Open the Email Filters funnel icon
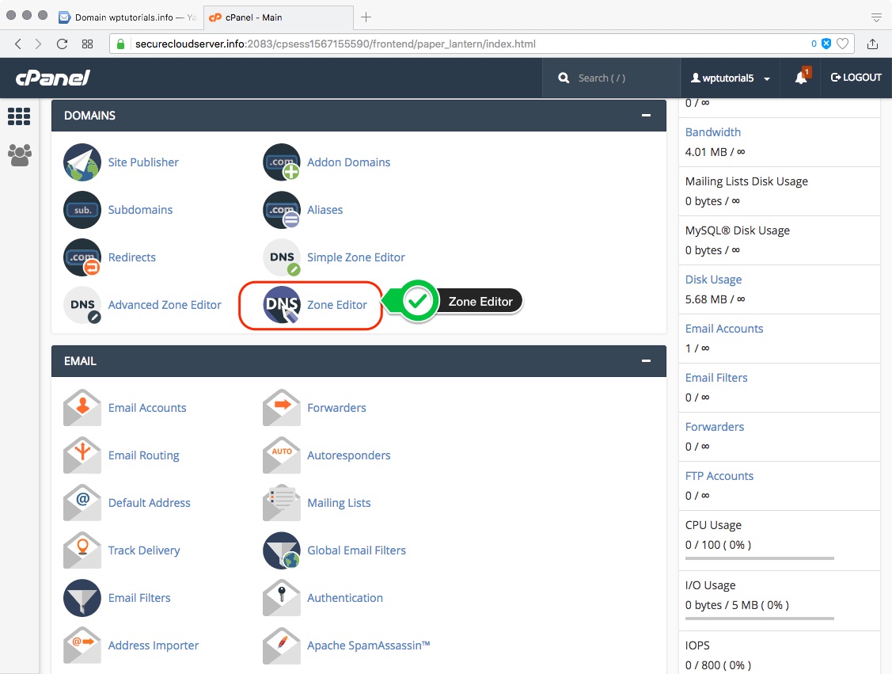The height and width of the screenshot is (674, 892). [x=82, y=598]
